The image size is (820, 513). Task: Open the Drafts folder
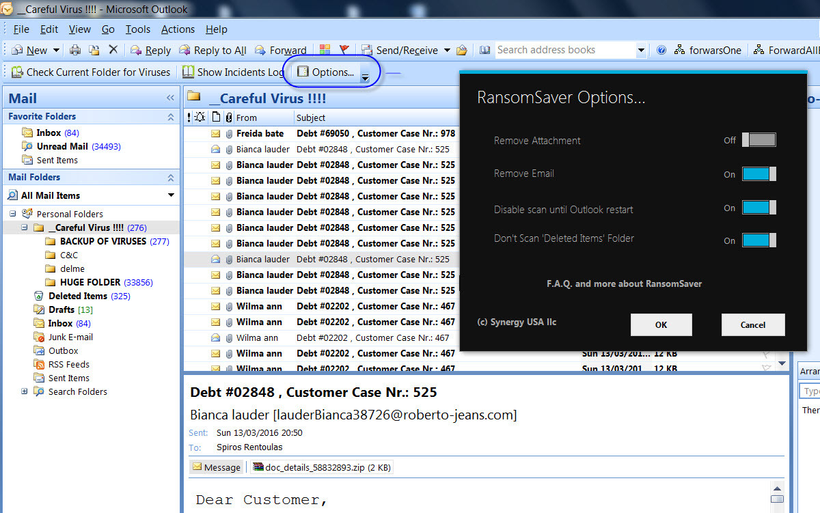tap(62, 309)
